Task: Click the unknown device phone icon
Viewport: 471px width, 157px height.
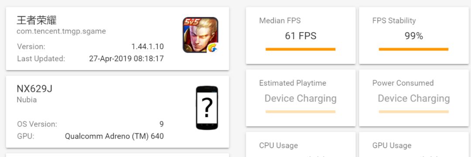Action: [207, 107]
